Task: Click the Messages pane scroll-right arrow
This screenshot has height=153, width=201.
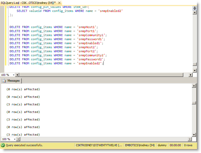Action: 190,139
